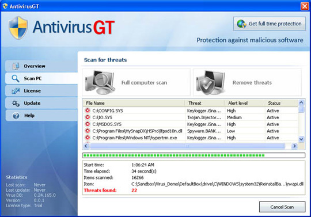Click the red X icon beside hypertrm.exe
The image size is (311, 217).
tap(88, 138)
